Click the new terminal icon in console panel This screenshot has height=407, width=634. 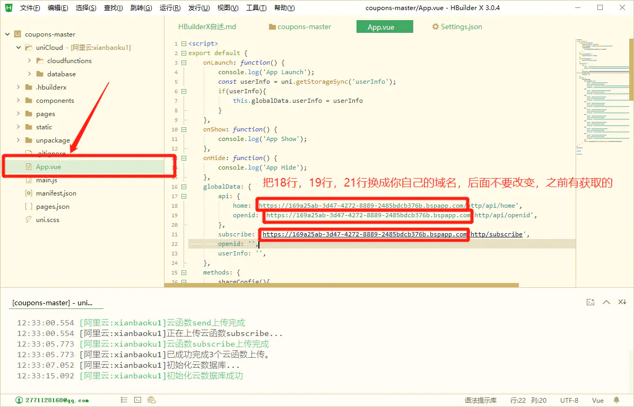pos(590,302)
